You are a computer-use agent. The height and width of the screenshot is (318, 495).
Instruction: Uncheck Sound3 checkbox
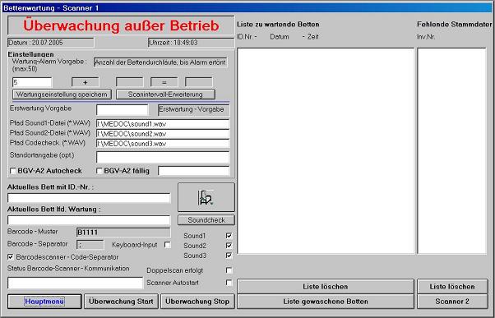coord(229,256)
